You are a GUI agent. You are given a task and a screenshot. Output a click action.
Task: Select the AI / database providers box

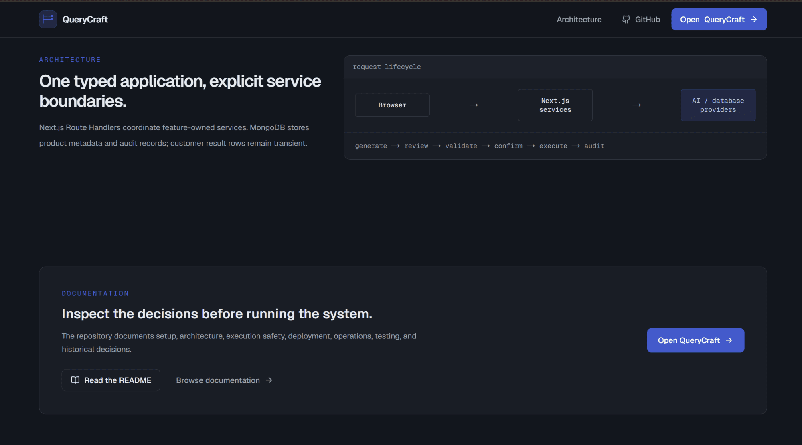(x=718, y=105)
